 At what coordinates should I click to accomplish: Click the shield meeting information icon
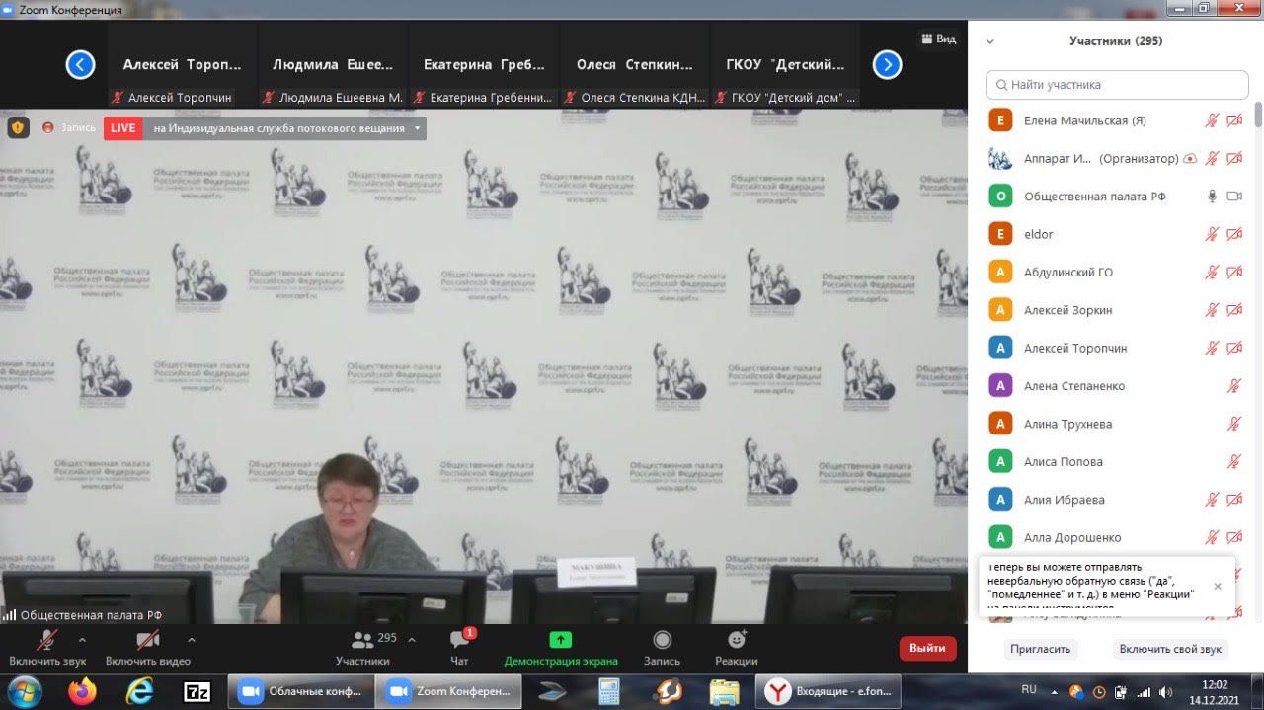[18, 127]
